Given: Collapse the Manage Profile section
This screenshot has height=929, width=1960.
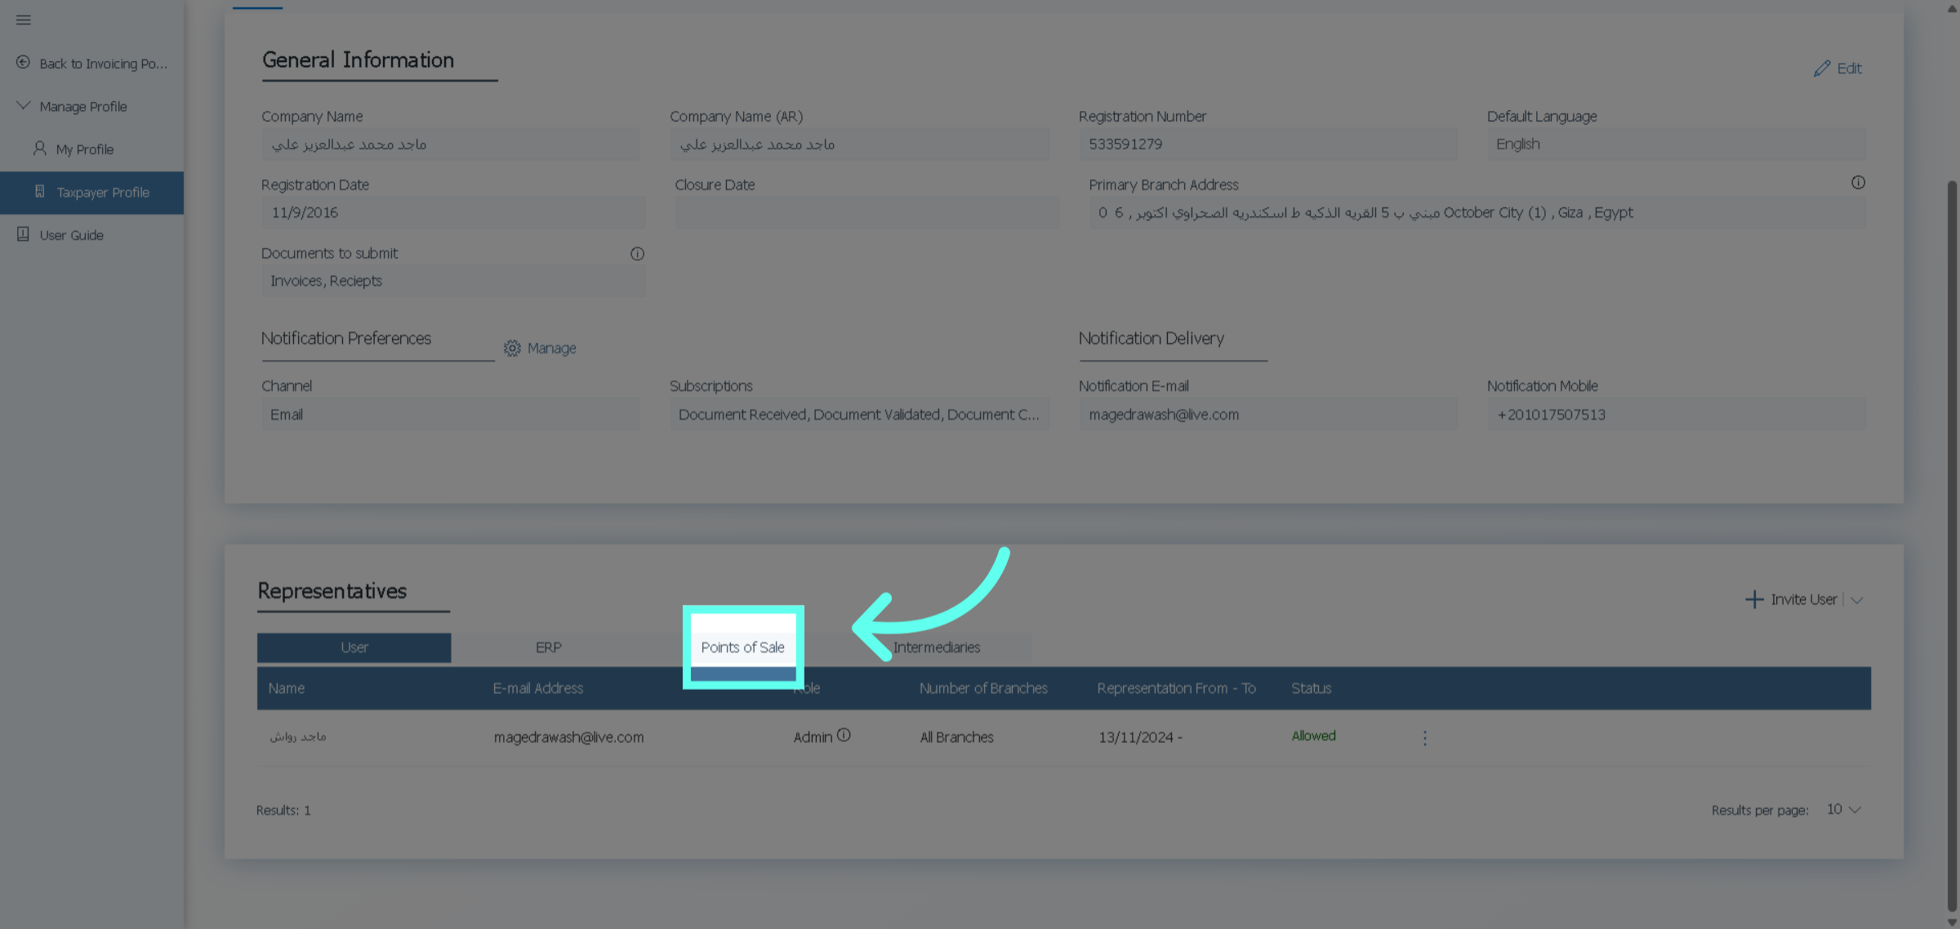Looking at the screenshot, I should click(23, 106).
